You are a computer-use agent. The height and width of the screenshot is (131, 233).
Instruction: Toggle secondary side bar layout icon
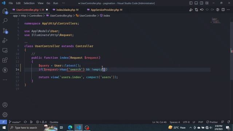(x=201, y=3)
